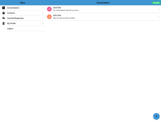Image resolution: width=161 pixels, height=121 pixels.
Task: Click the My Profile person icon
Action: point(3,23)
